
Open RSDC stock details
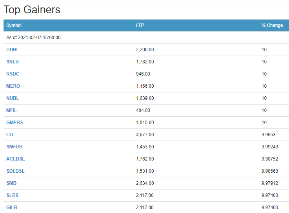(13, 74)
